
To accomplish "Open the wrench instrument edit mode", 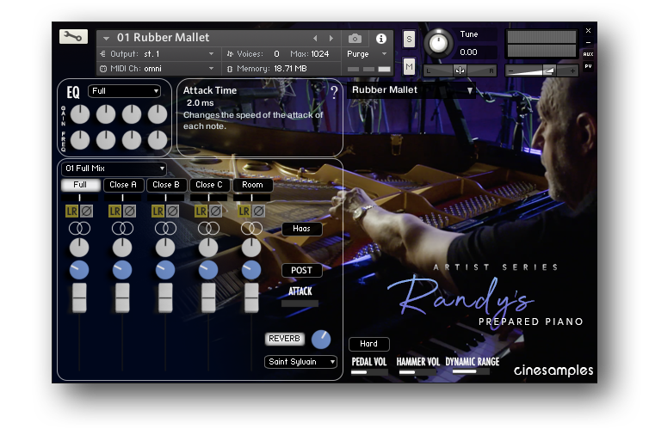I will click(73, 37).
